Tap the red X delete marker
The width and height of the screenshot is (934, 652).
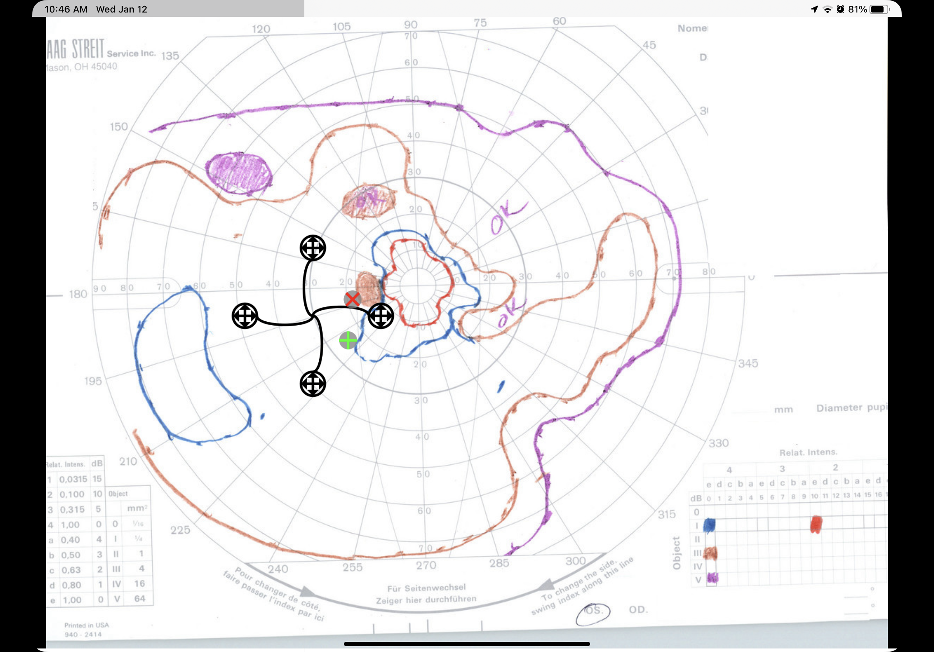tap(352, 299)
